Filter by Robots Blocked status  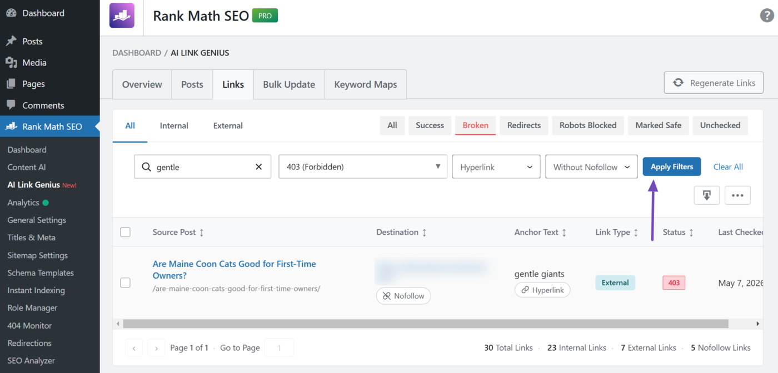point(588,125)
